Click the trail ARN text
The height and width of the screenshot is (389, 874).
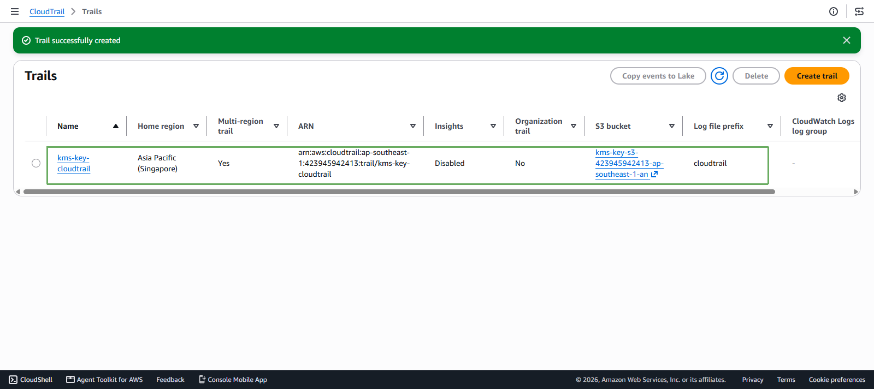pyautogui.click(x=354, y=163)
